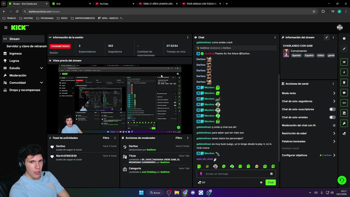350x197 pixels.
Task: Expand the Comunidad sidebar section
Action: point(42,83)
